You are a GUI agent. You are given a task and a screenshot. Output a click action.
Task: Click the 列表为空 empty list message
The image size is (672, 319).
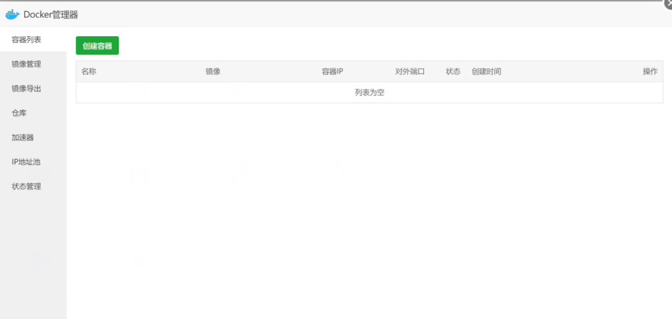coord(369,93)
